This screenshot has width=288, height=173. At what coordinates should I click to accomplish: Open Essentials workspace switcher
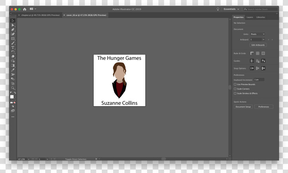pyautogui.click(x=231, y=9)
